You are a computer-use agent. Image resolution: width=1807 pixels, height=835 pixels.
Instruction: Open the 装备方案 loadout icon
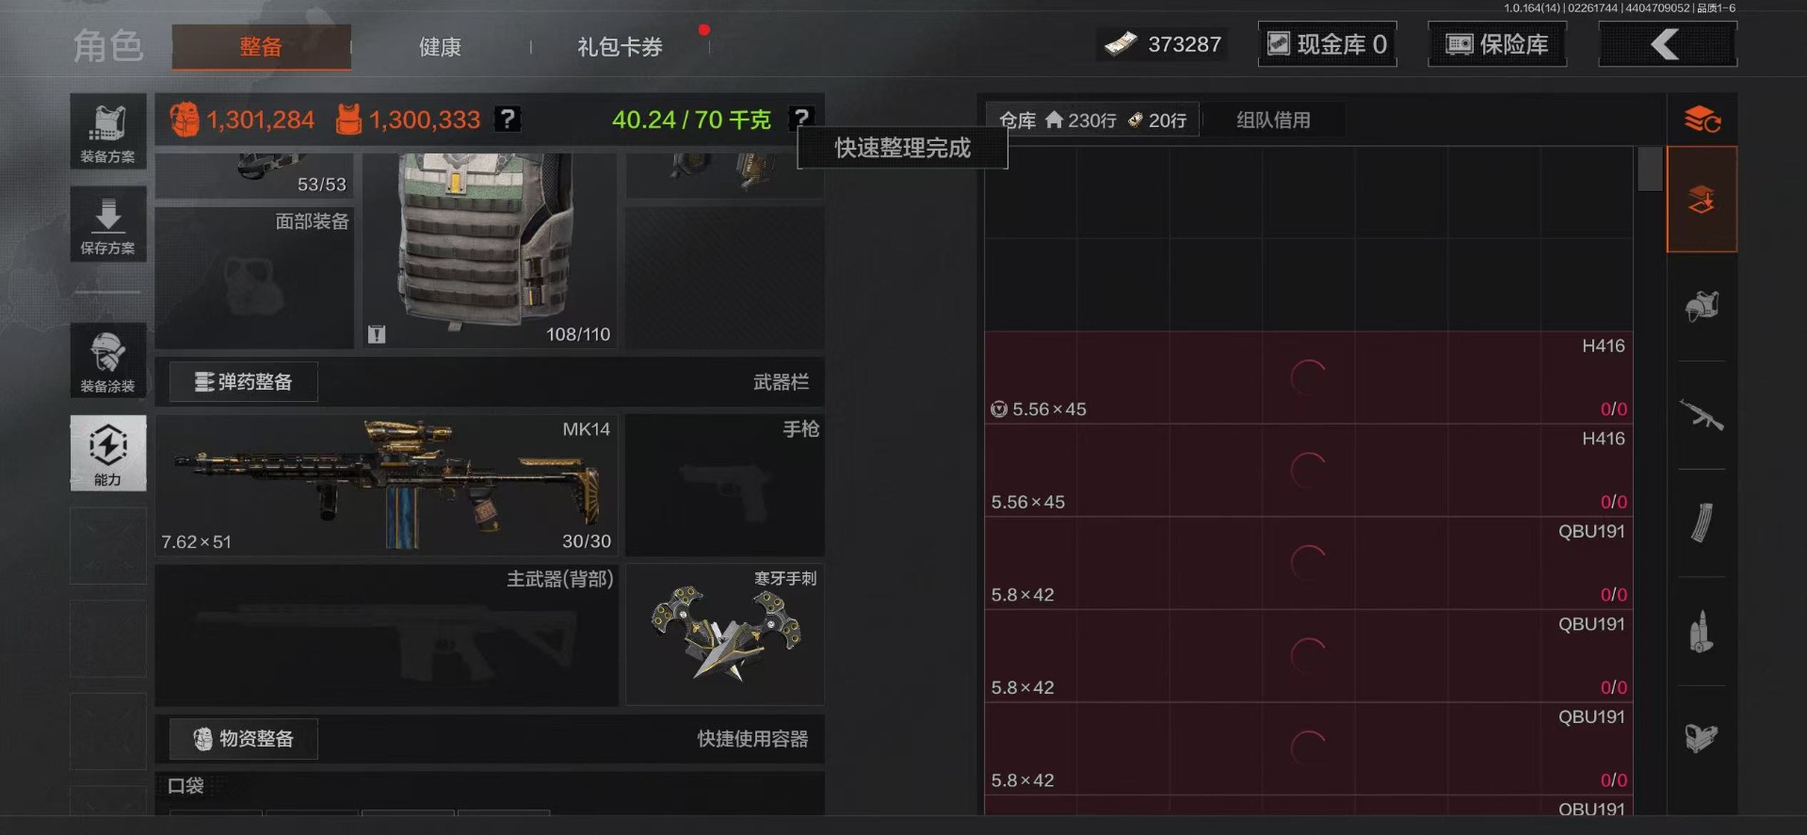point(108,132)
